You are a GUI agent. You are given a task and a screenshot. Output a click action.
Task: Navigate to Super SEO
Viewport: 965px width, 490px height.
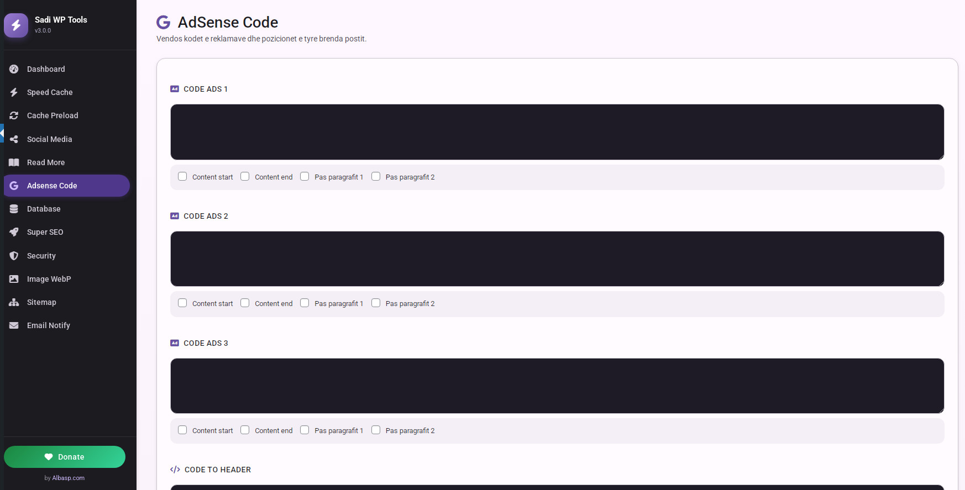67,232
